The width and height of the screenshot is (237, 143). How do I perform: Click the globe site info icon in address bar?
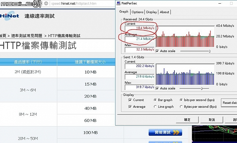(46, 3)
